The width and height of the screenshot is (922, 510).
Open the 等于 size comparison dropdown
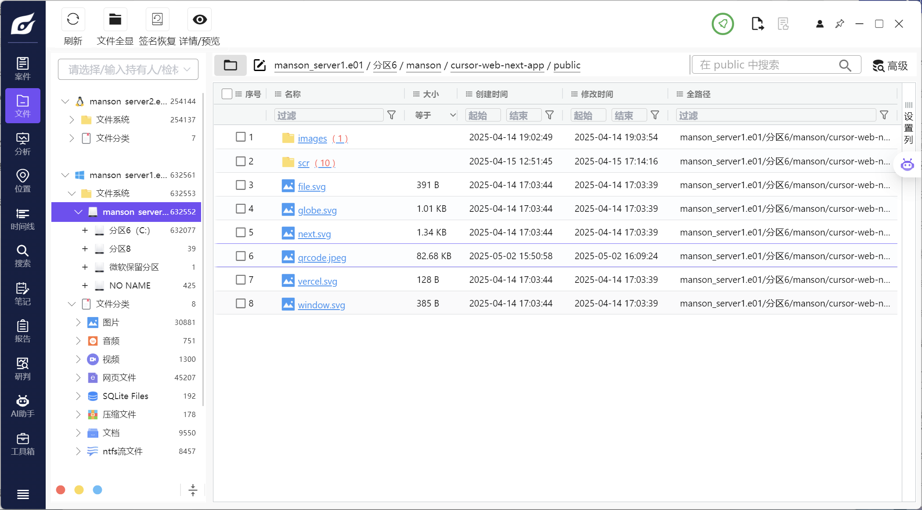click(x=435, y=115)
